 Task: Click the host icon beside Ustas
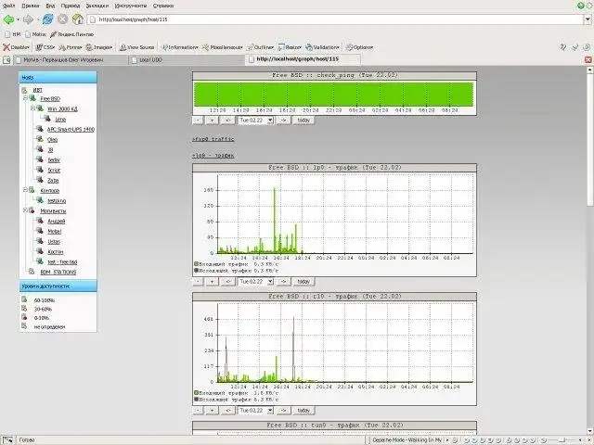click(39, 241)
